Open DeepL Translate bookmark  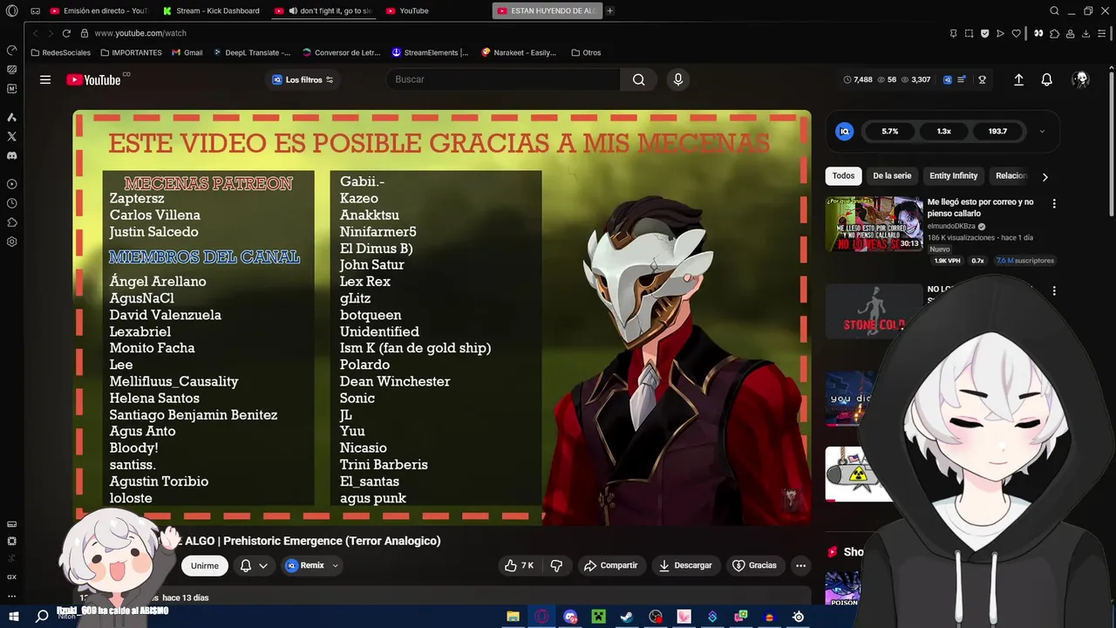pos(252,52)
